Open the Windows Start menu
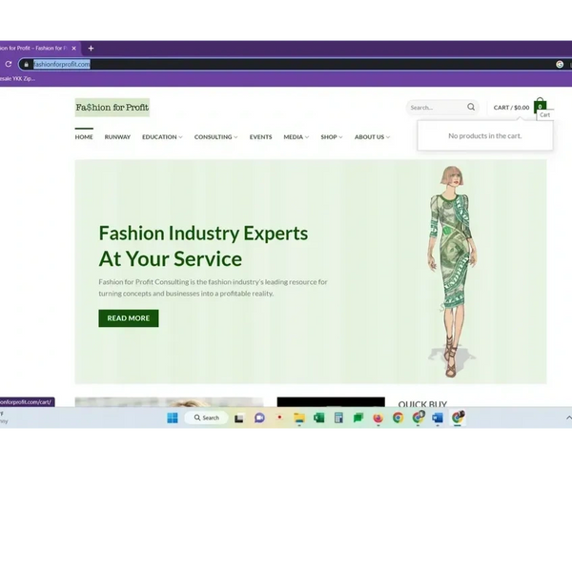Screen dimensions: 572x572 [173, 418]
